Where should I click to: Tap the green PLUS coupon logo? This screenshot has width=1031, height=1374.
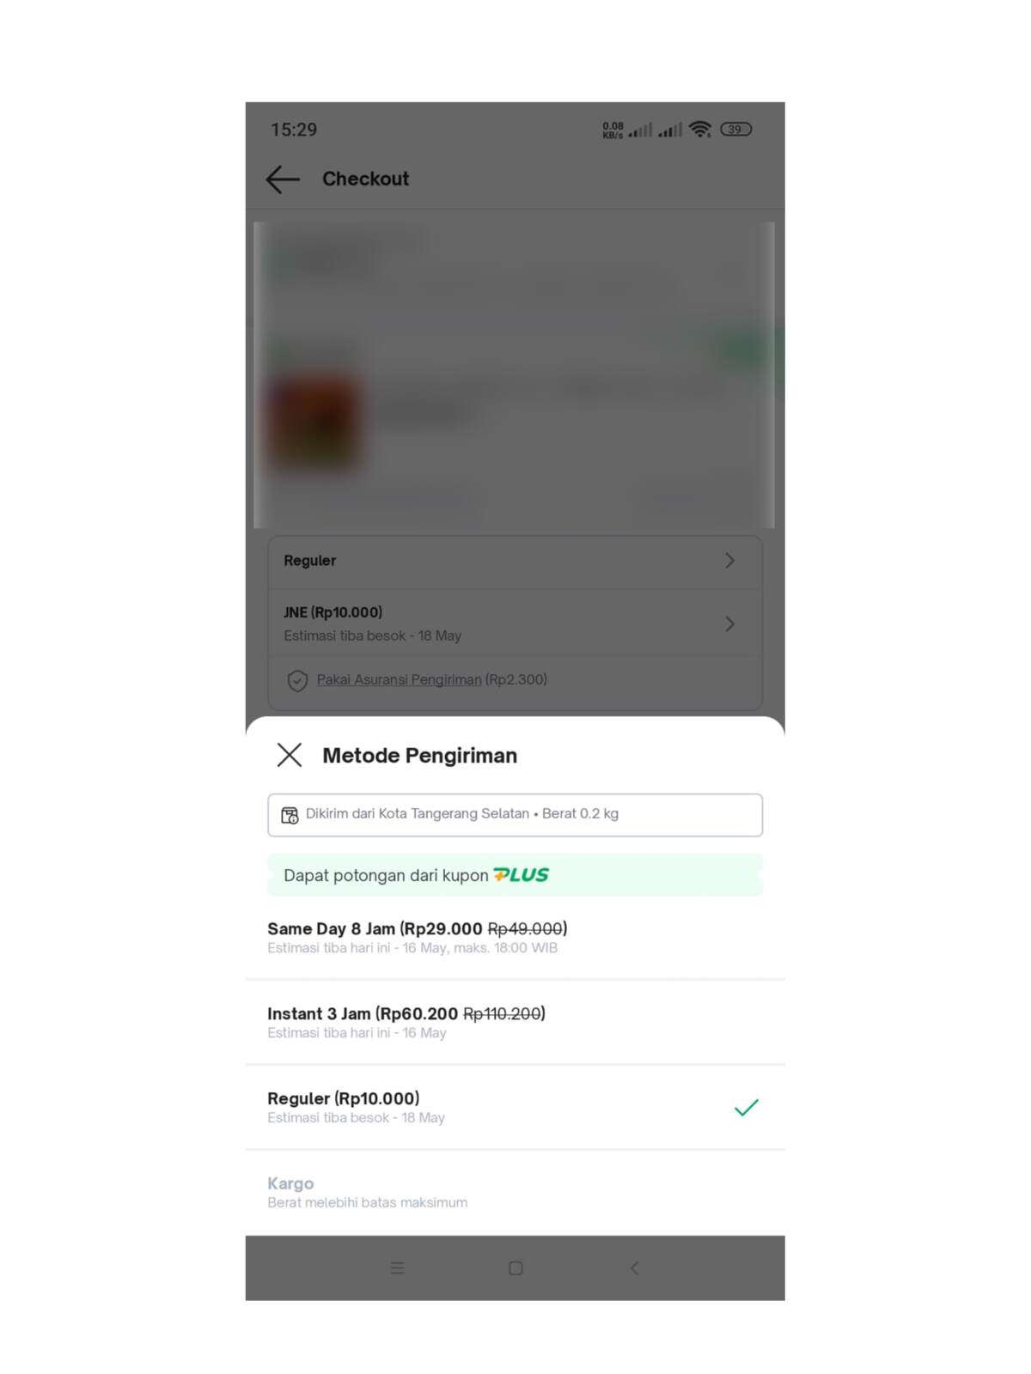(521, 875)
